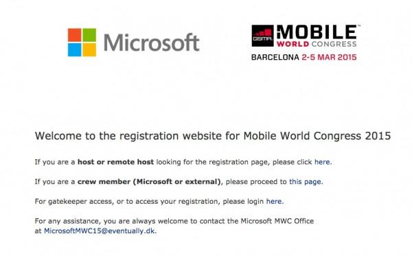Click the 'For any assistance' sentence
412x256 pixels.
[x=174, y=226]
